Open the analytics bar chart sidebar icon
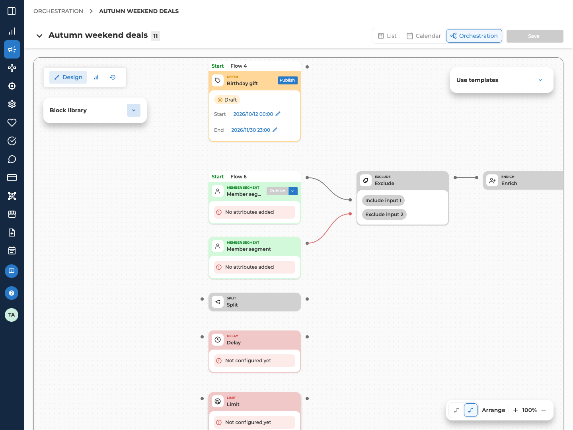The width and height of the screenshot is (573, 430). [12, 31]
